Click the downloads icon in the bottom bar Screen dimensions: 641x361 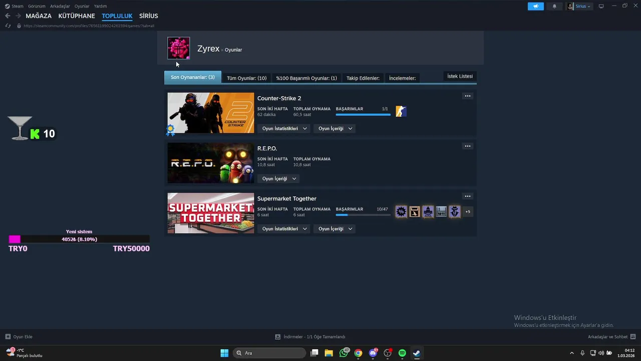pyautogui.click(x=278, y=337)
